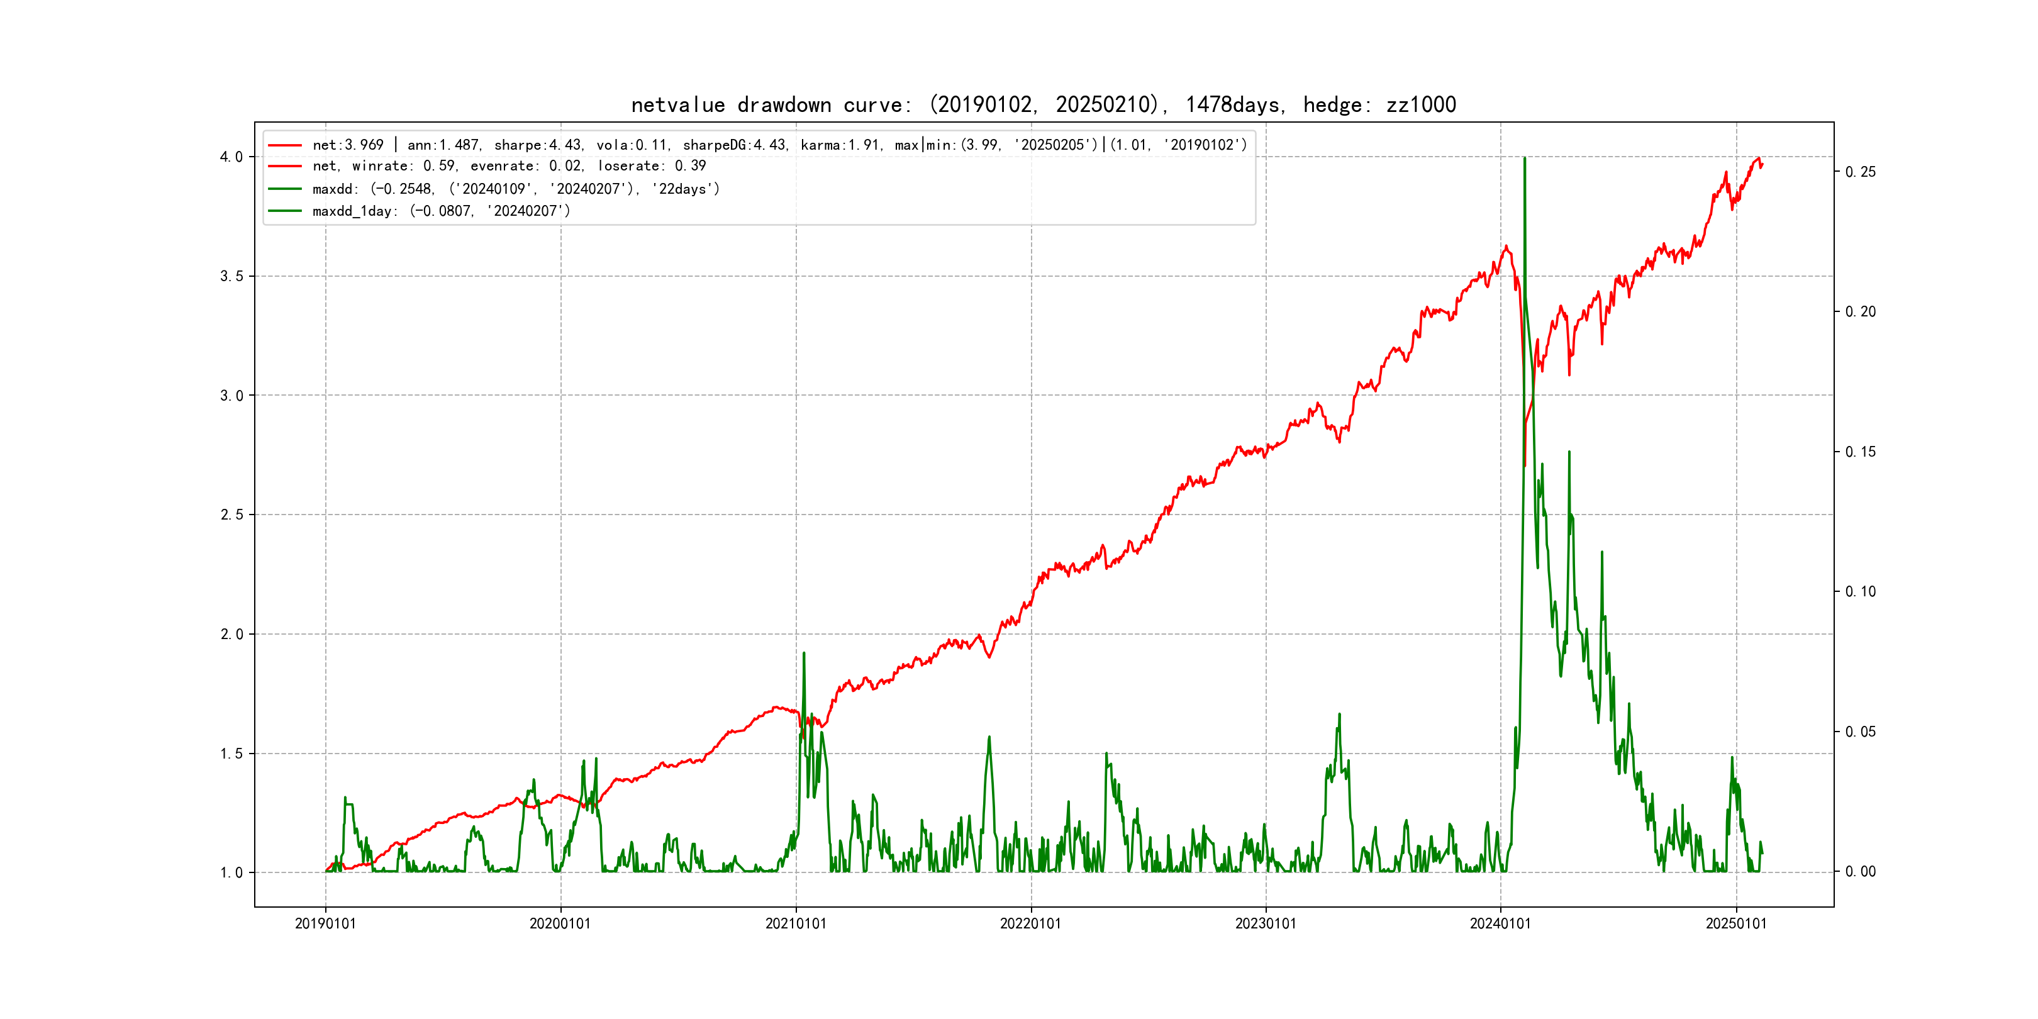Click red swatch beside winrate legend entry
This screenshot has width=2038, height=1019.
click(285, 166)
